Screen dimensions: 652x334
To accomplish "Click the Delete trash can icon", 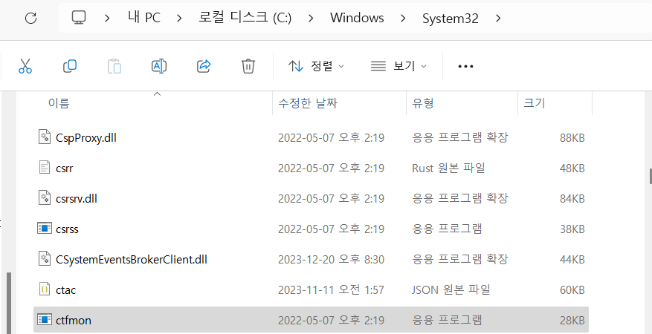I will click(248, 66).
